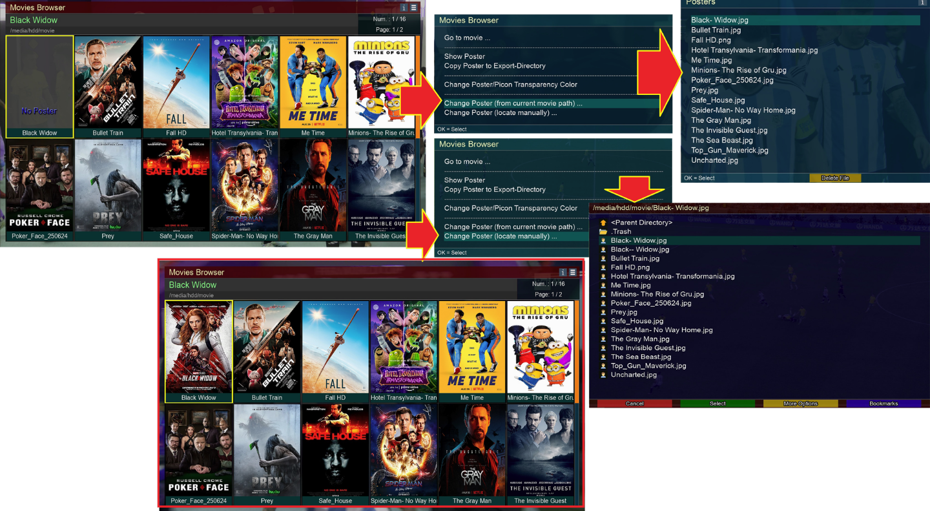This screenshot has width=930, height=511.
Task: Select Bullet Train.jpg in the Posters list
Action: tap(716, 30)
